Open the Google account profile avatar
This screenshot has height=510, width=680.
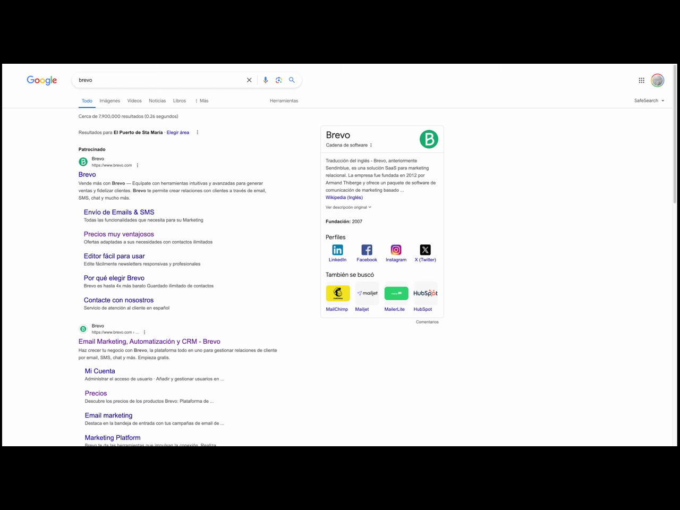[658, 80]
